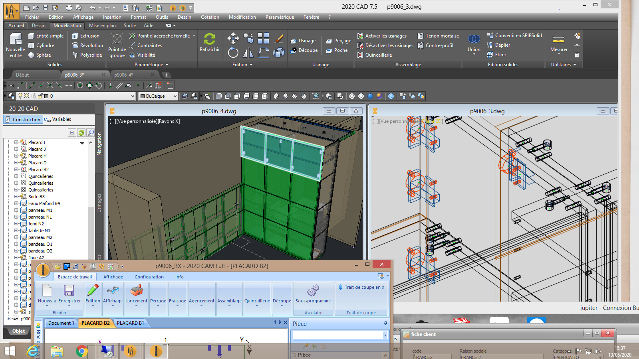Click Désactiver les usinages

(385, 45)
